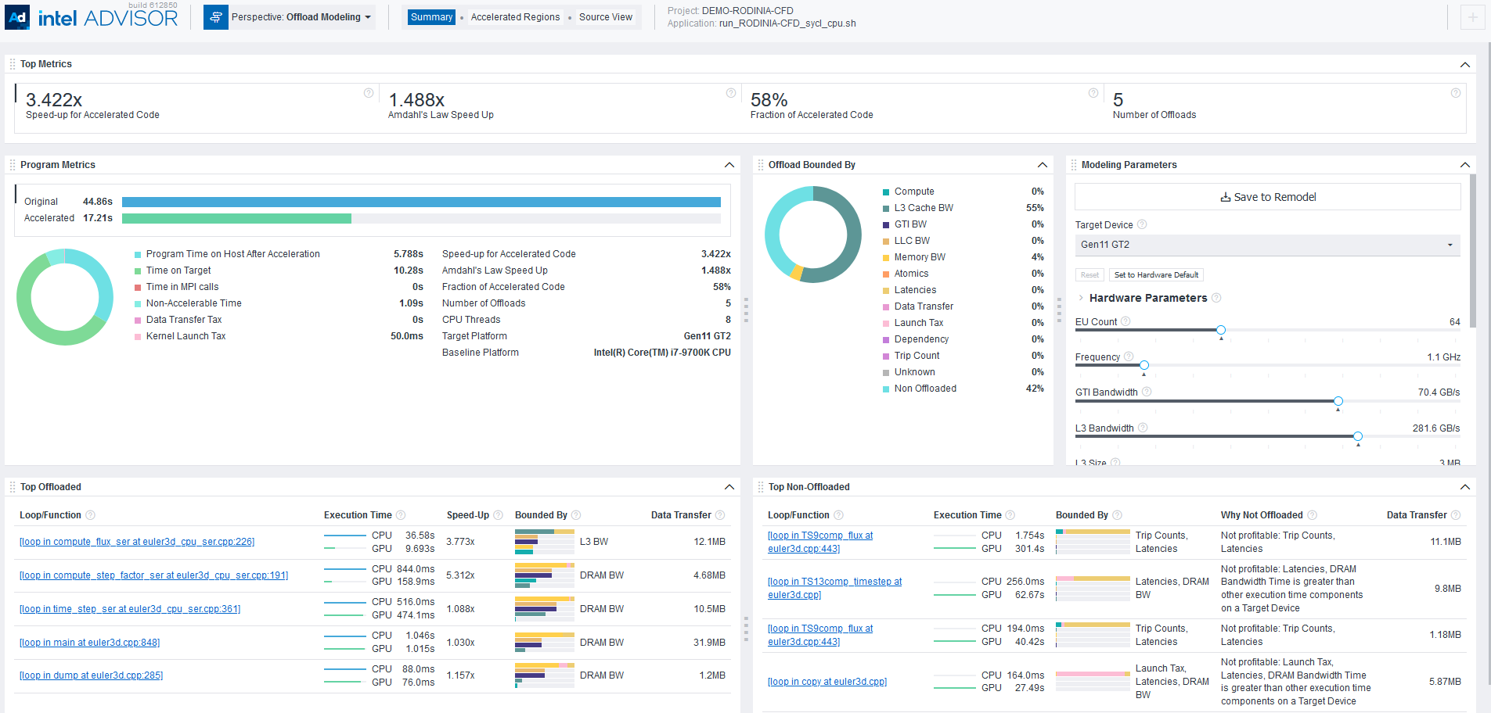
Task: Open loop in compute_flux_ser link
Action: (137, 542)
